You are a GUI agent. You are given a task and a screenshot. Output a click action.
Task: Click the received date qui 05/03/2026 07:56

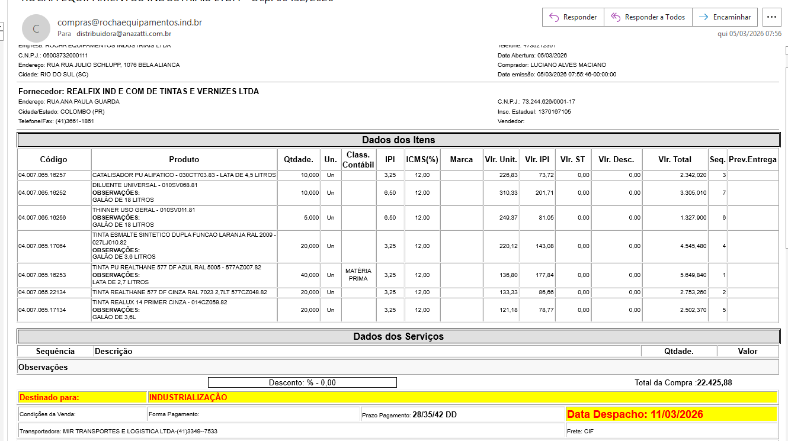point(749,34)
